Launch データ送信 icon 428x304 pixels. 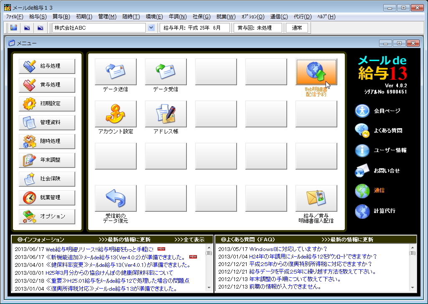116,72
